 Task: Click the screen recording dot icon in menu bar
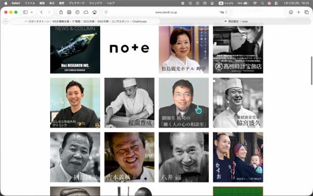[183, 3]
